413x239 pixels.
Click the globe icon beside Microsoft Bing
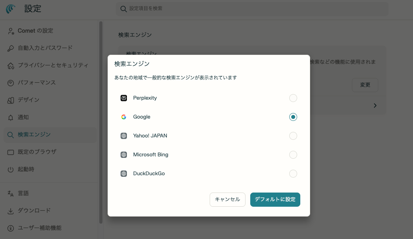tap(124, 155)
